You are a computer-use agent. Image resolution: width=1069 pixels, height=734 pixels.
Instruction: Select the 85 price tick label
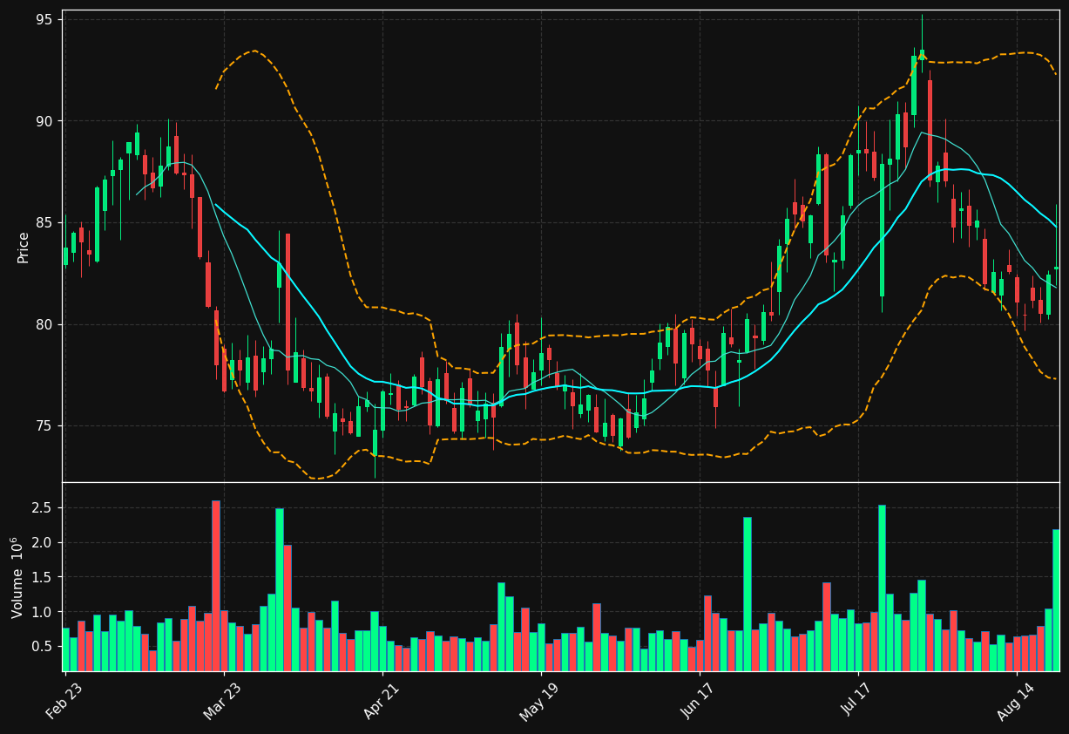46,223
